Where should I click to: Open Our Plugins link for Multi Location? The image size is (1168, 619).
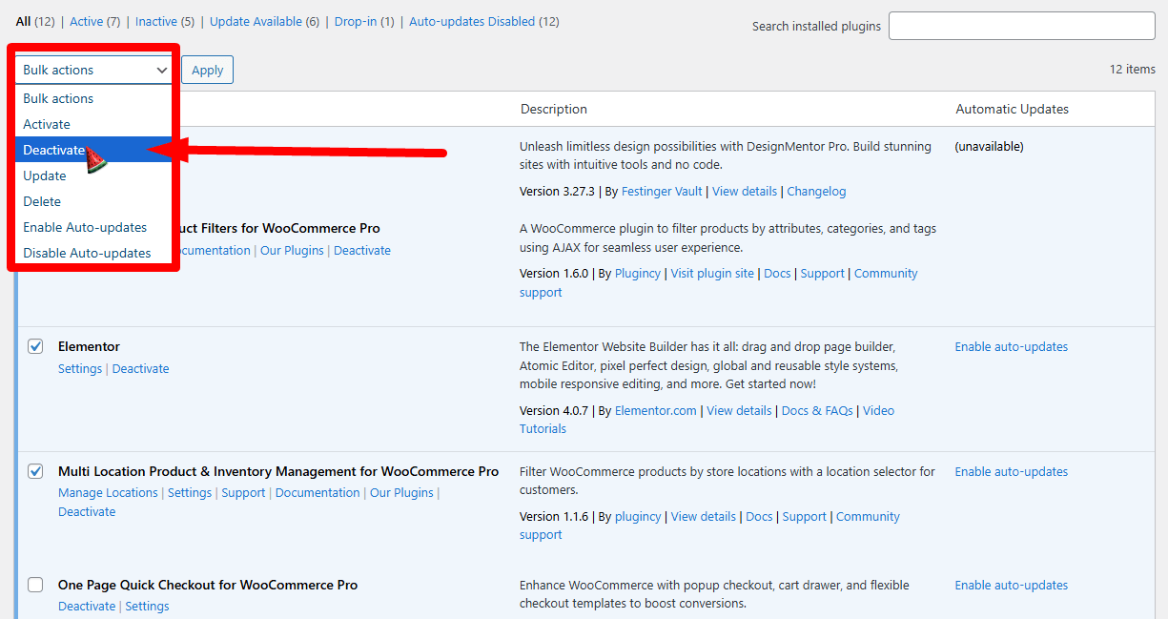401,492
